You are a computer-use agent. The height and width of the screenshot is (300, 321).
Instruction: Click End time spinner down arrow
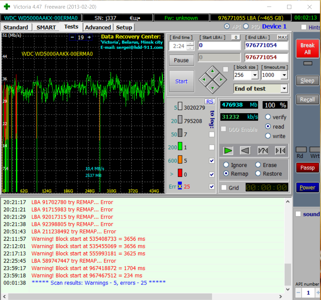pos(190,48)
